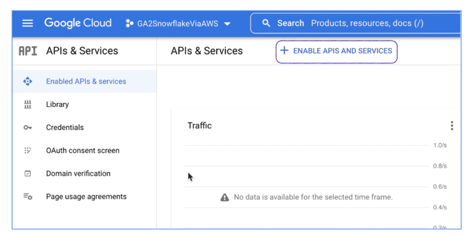474x235 pixels.
Task: Open the GA2SnowflakeViaAWS project dropdown arrow
Action: pyautogui.click(x=227, y=24)
